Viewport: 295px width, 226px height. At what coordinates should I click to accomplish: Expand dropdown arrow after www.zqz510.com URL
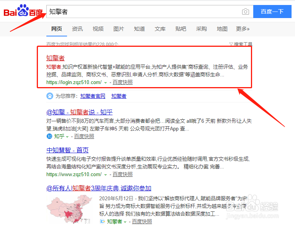pyautogui.click(x=105, y=175)
